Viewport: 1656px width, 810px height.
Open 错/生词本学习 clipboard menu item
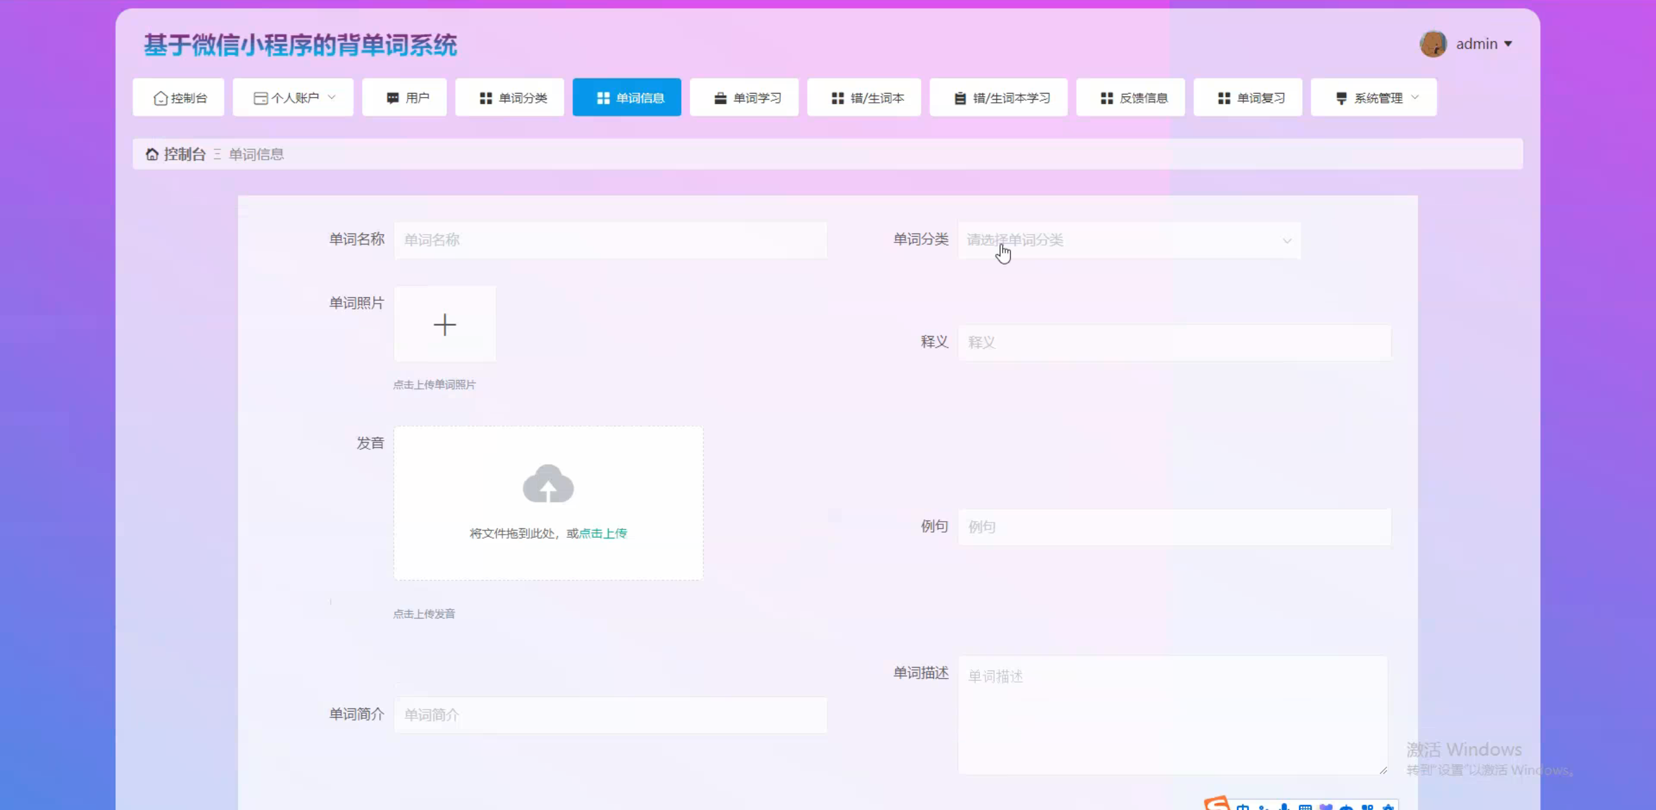tap(999, 98)
